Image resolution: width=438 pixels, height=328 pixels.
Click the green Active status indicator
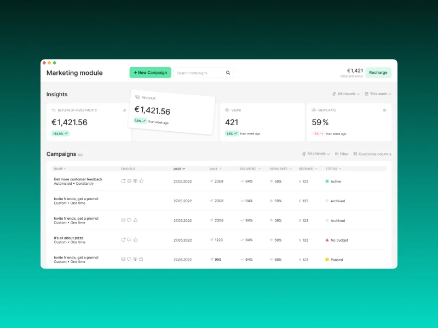[x=327, y=181]
